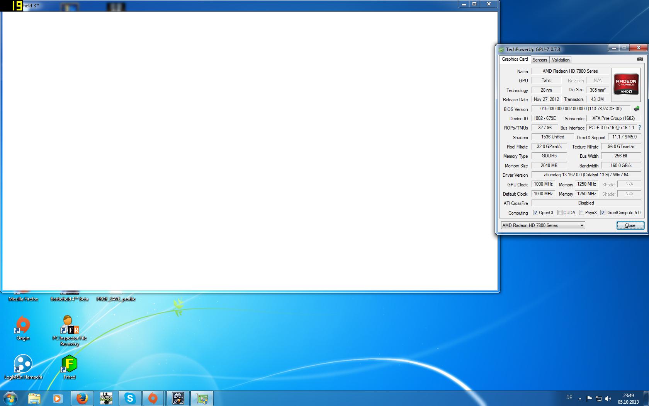This screenshot has height=406, width=649.
Task: Open the AMD Radeon HD 7800 Series dropdown
Action: pyautogui.click(x=543, y=225)
